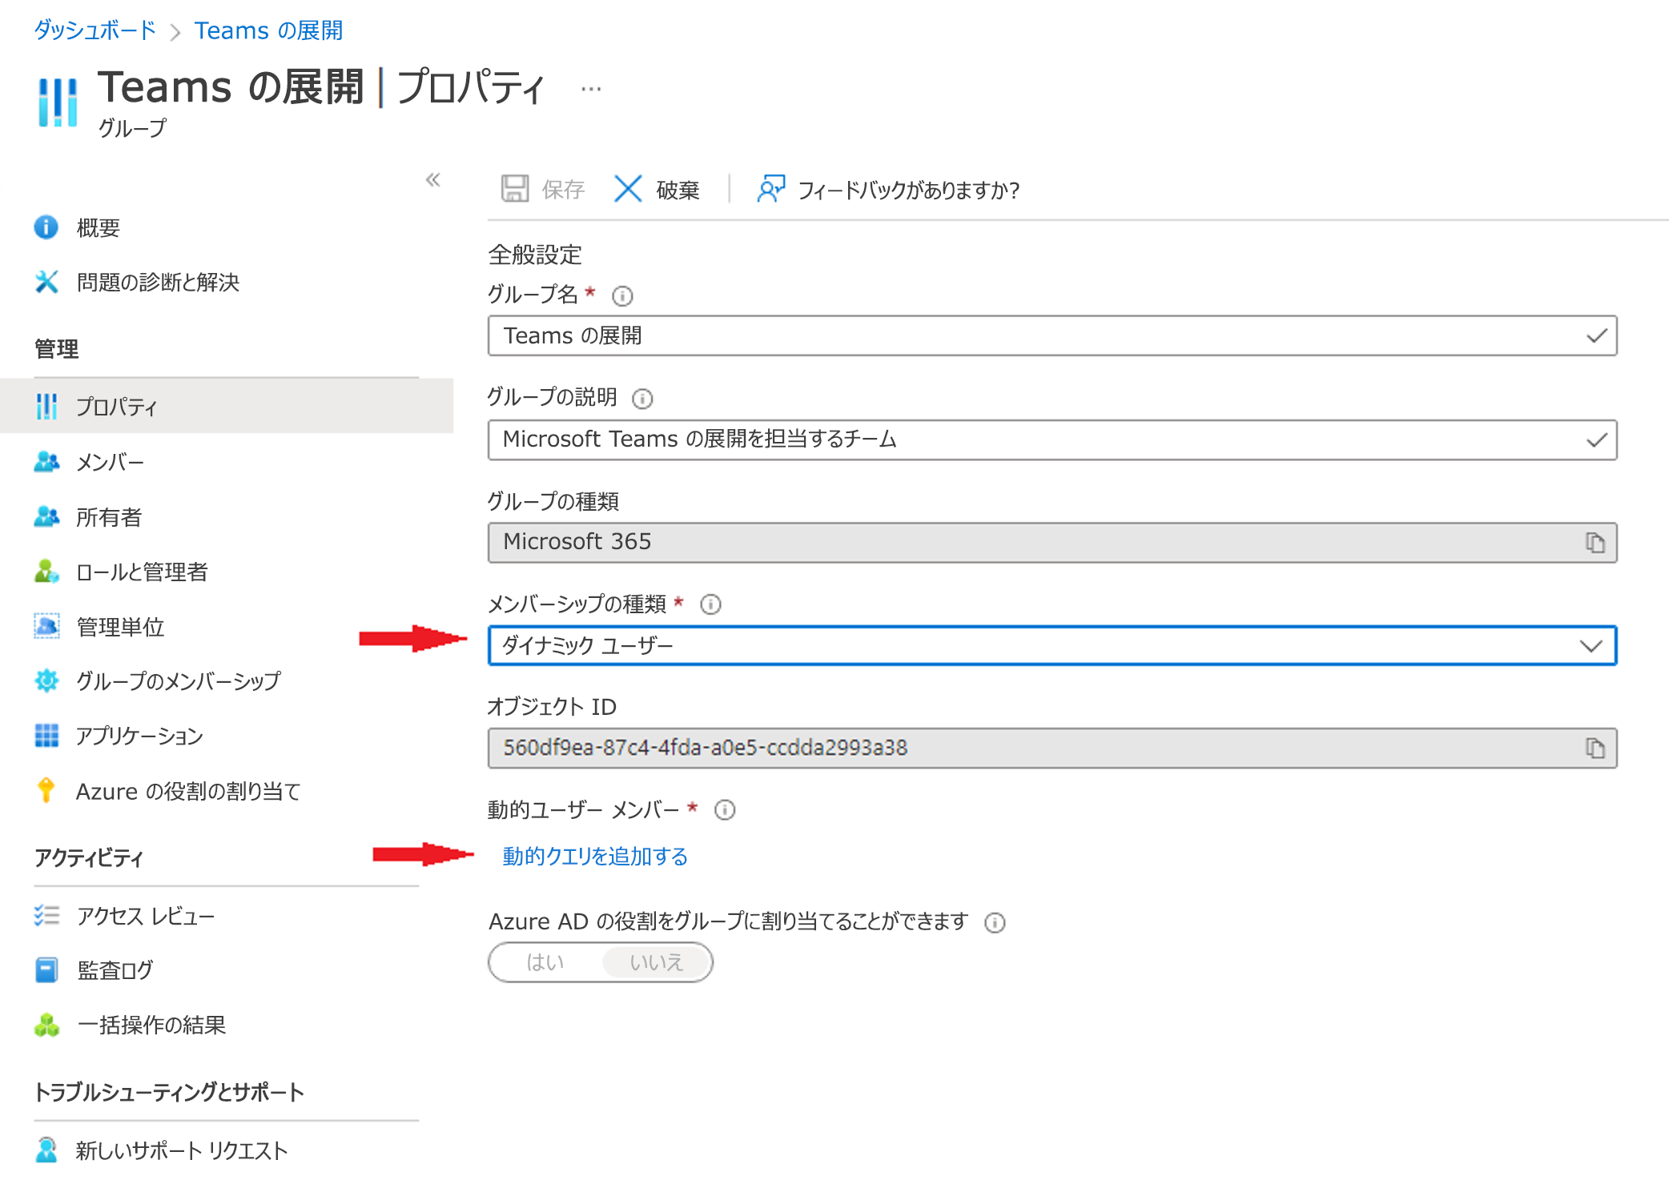1669x1188 pixels.
Task: Click the 破棄 X icon
Action: coord(628,189)
